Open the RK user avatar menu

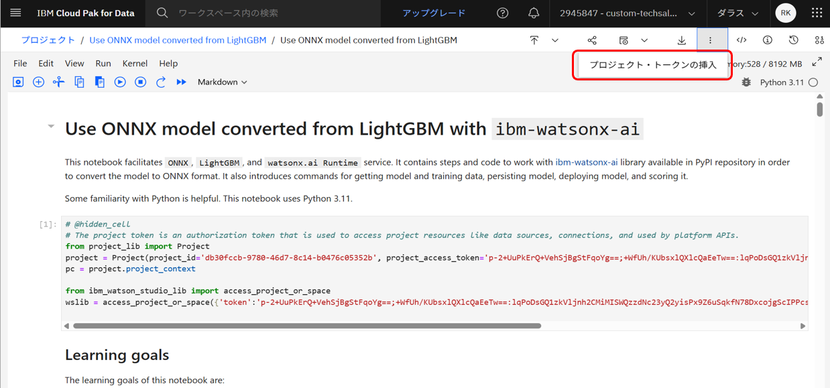coord(786,13)
